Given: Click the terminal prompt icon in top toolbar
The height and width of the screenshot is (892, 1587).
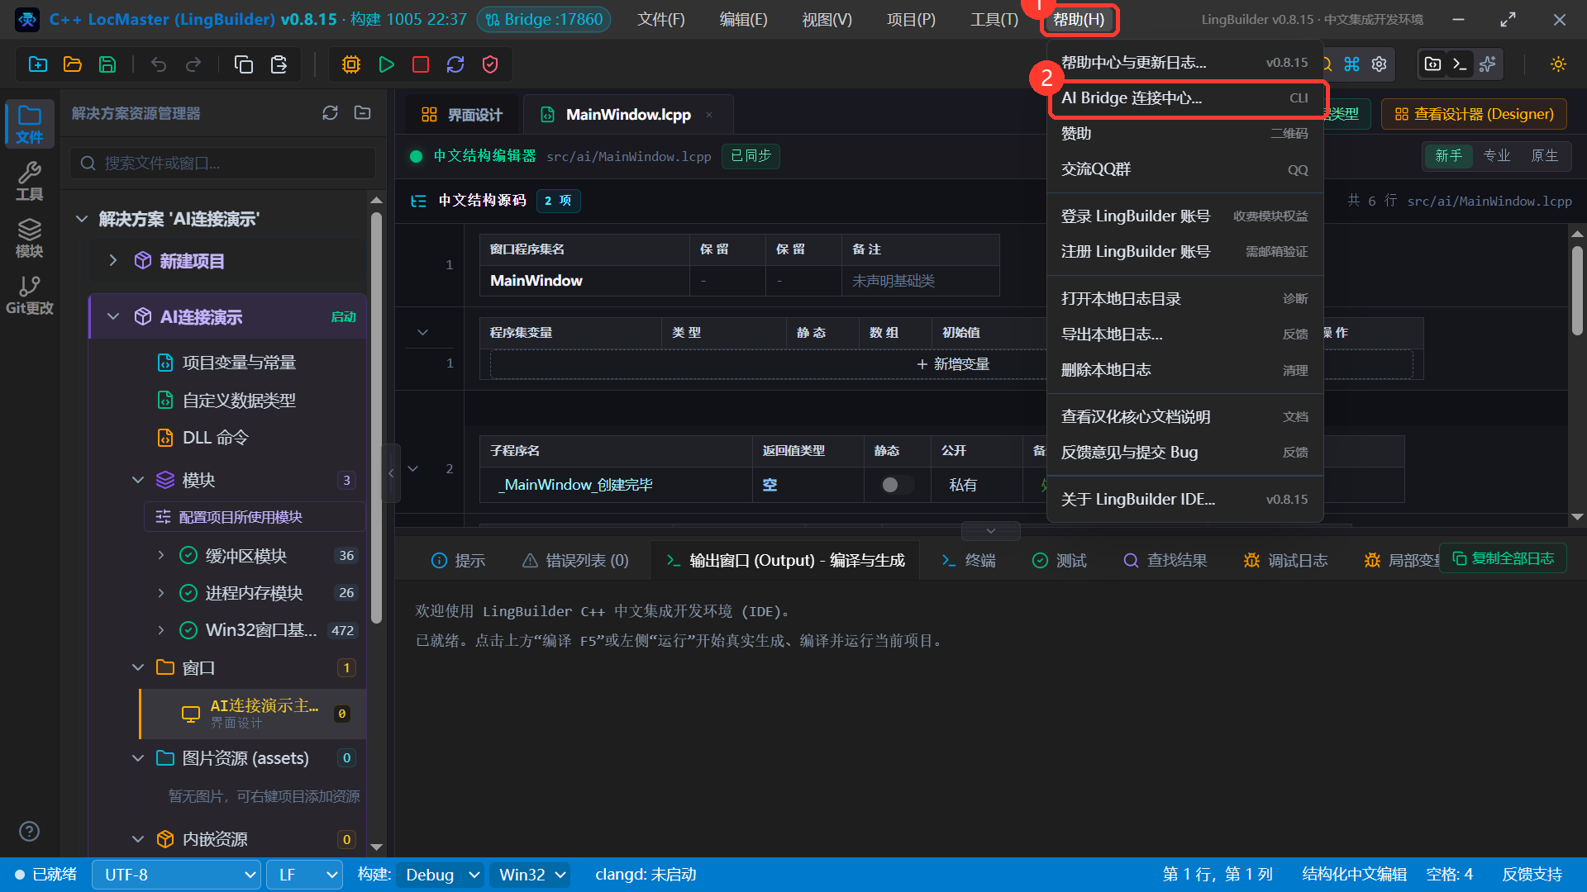Looking at the screenshot, I should tap(1461, 64).
